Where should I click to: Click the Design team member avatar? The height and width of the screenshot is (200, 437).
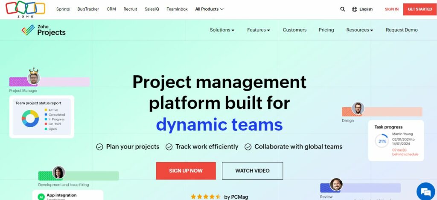pyautogui.click(x=358, y=109)
